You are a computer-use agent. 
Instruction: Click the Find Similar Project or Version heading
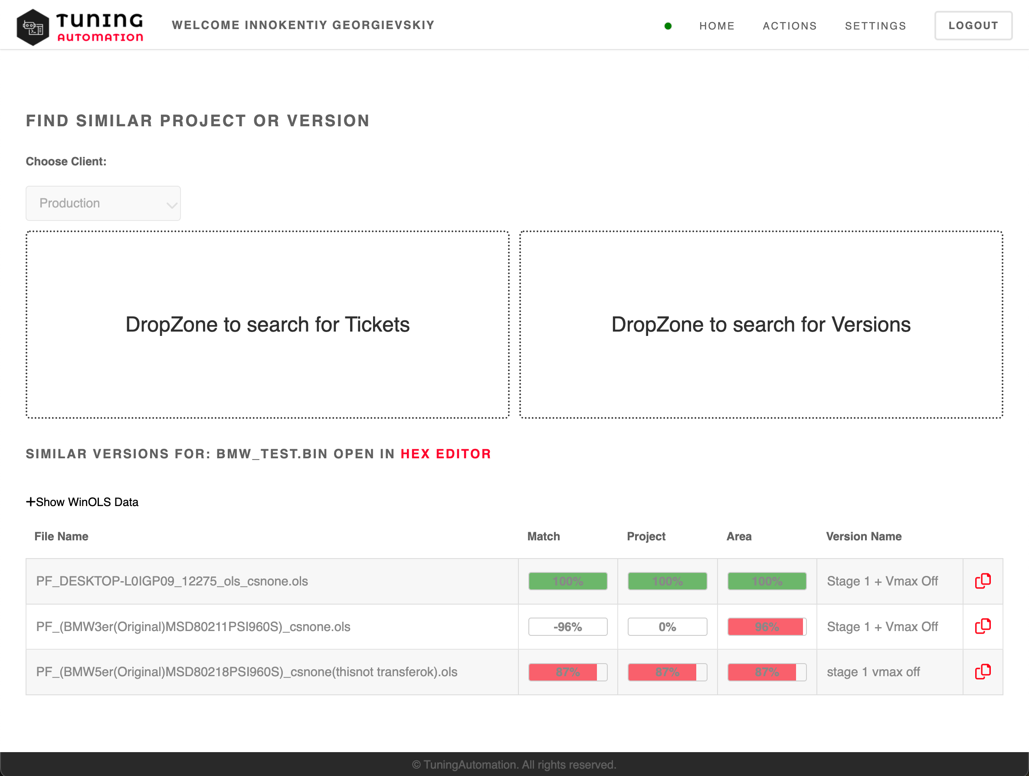pos(198,121)
